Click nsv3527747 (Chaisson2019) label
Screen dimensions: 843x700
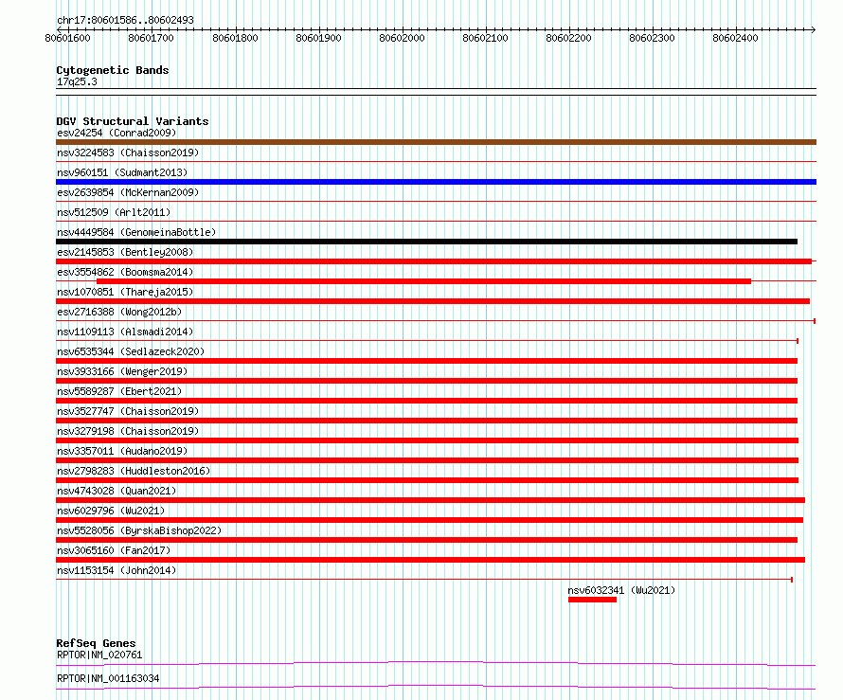coord(128,411)
